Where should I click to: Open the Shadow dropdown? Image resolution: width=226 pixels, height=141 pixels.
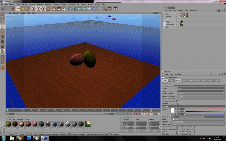(198, 122)
